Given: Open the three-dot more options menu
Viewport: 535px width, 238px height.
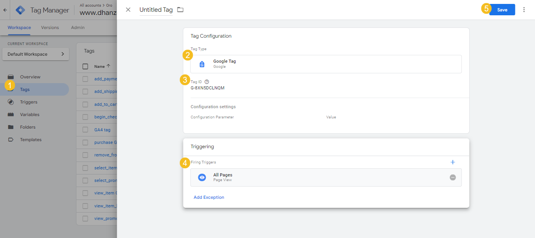Looking at the screenshot, I should [x=524, y=10].
